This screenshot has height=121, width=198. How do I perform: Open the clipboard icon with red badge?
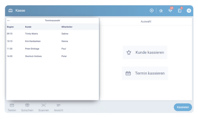[179, 11]
